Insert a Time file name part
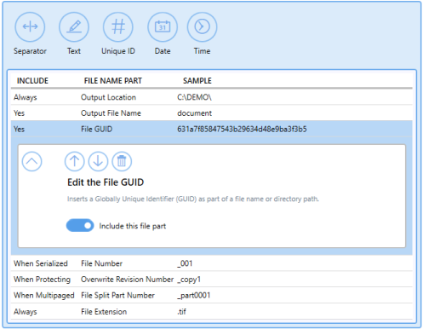423x329 pixels. click(202, 27)
